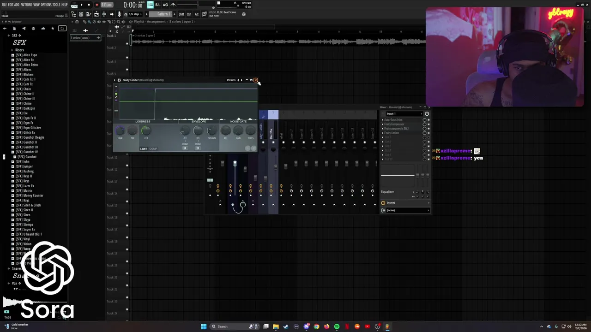Open the EDIT menu

click(11, 5)
